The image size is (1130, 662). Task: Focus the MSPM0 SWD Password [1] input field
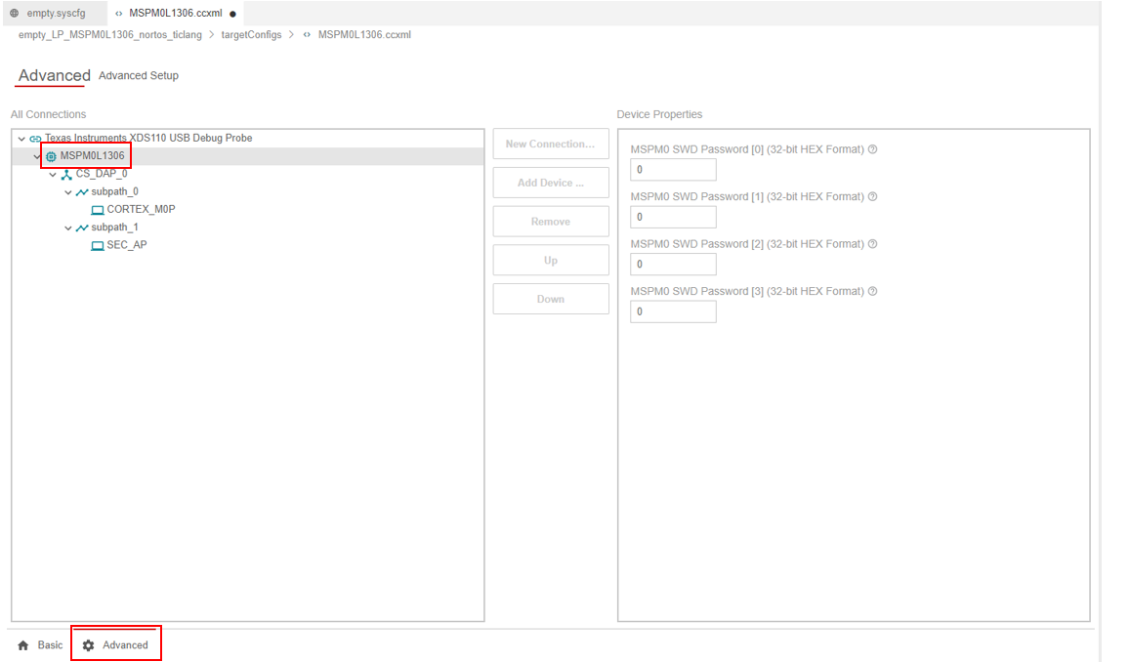click(673, 217)
